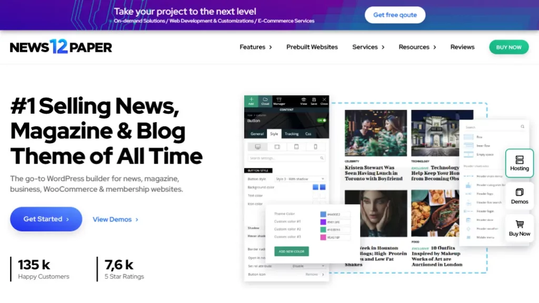539x303 pixels.
Task: Click the Get Started button
Action: pos(46,219)
